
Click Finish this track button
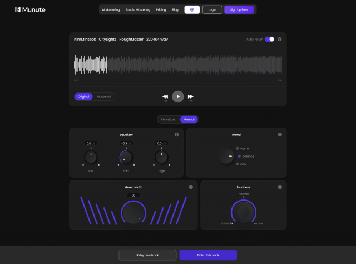[x=208, y=255]
